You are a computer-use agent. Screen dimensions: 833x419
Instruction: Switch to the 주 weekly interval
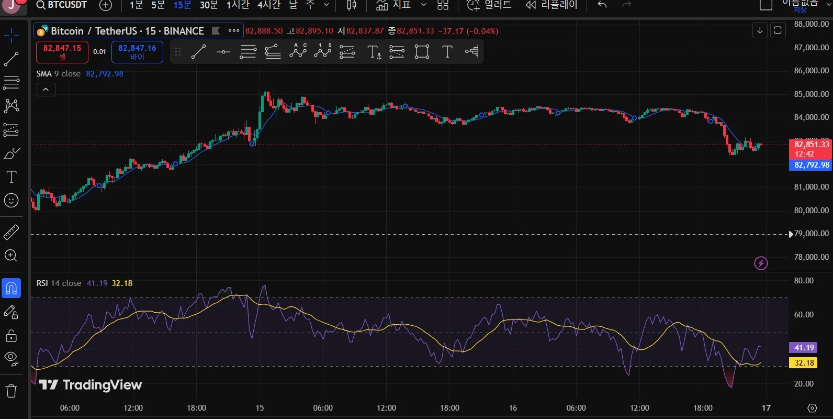310,5
